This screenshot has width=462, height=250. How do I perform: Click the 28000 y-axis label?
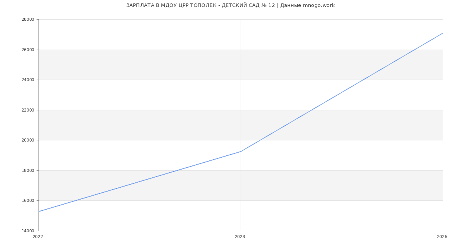point(28,20)
